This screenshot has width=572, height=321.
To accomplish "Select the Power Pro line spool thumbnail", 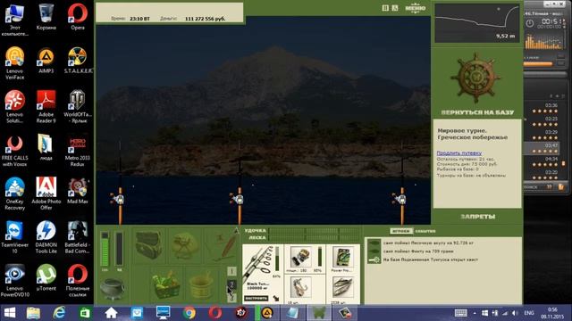I will tap(342, 257).
